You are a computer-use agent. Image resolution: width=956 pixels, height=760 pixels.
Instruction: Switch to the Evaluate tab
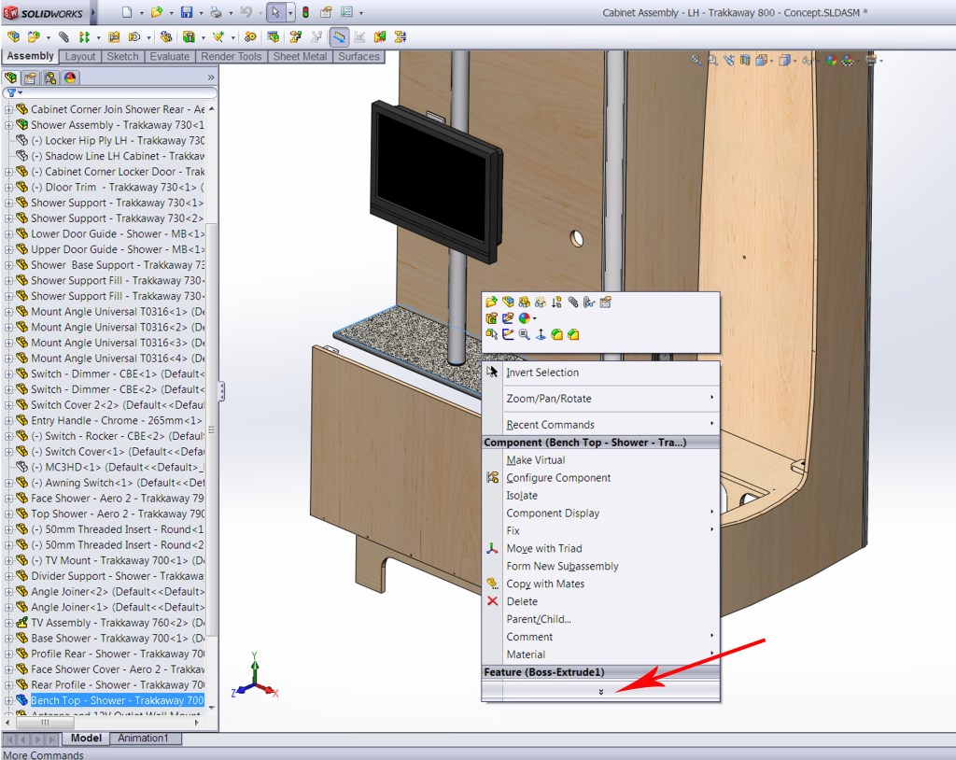[x=169, y=57]
